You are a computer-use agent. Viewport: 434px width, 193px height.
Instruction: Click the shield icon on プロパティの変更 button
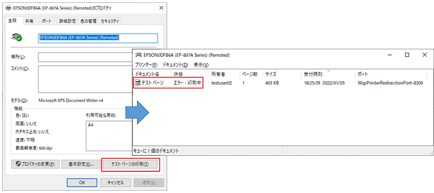pos(18,164)
